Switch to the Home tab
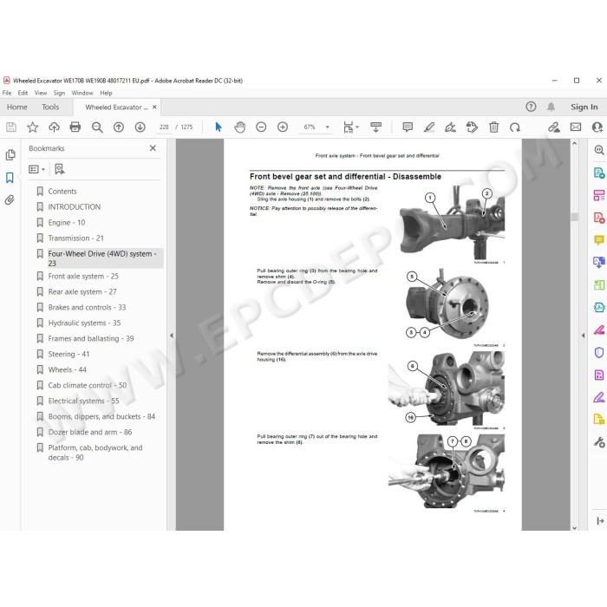The image size is (607, 607). (x=17, y=108)
